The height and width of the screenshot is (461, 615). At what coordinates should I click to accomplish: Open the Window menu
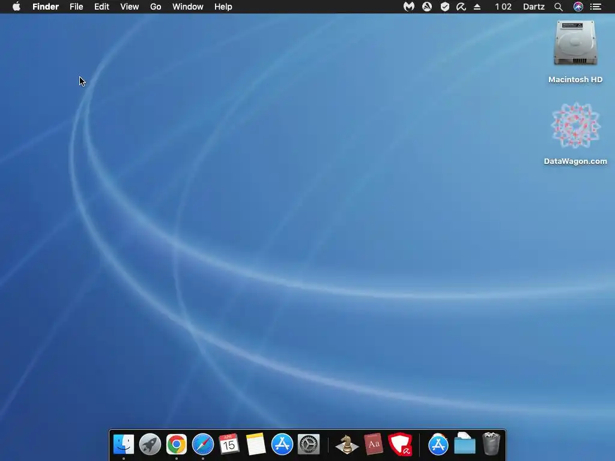(188, 7)
